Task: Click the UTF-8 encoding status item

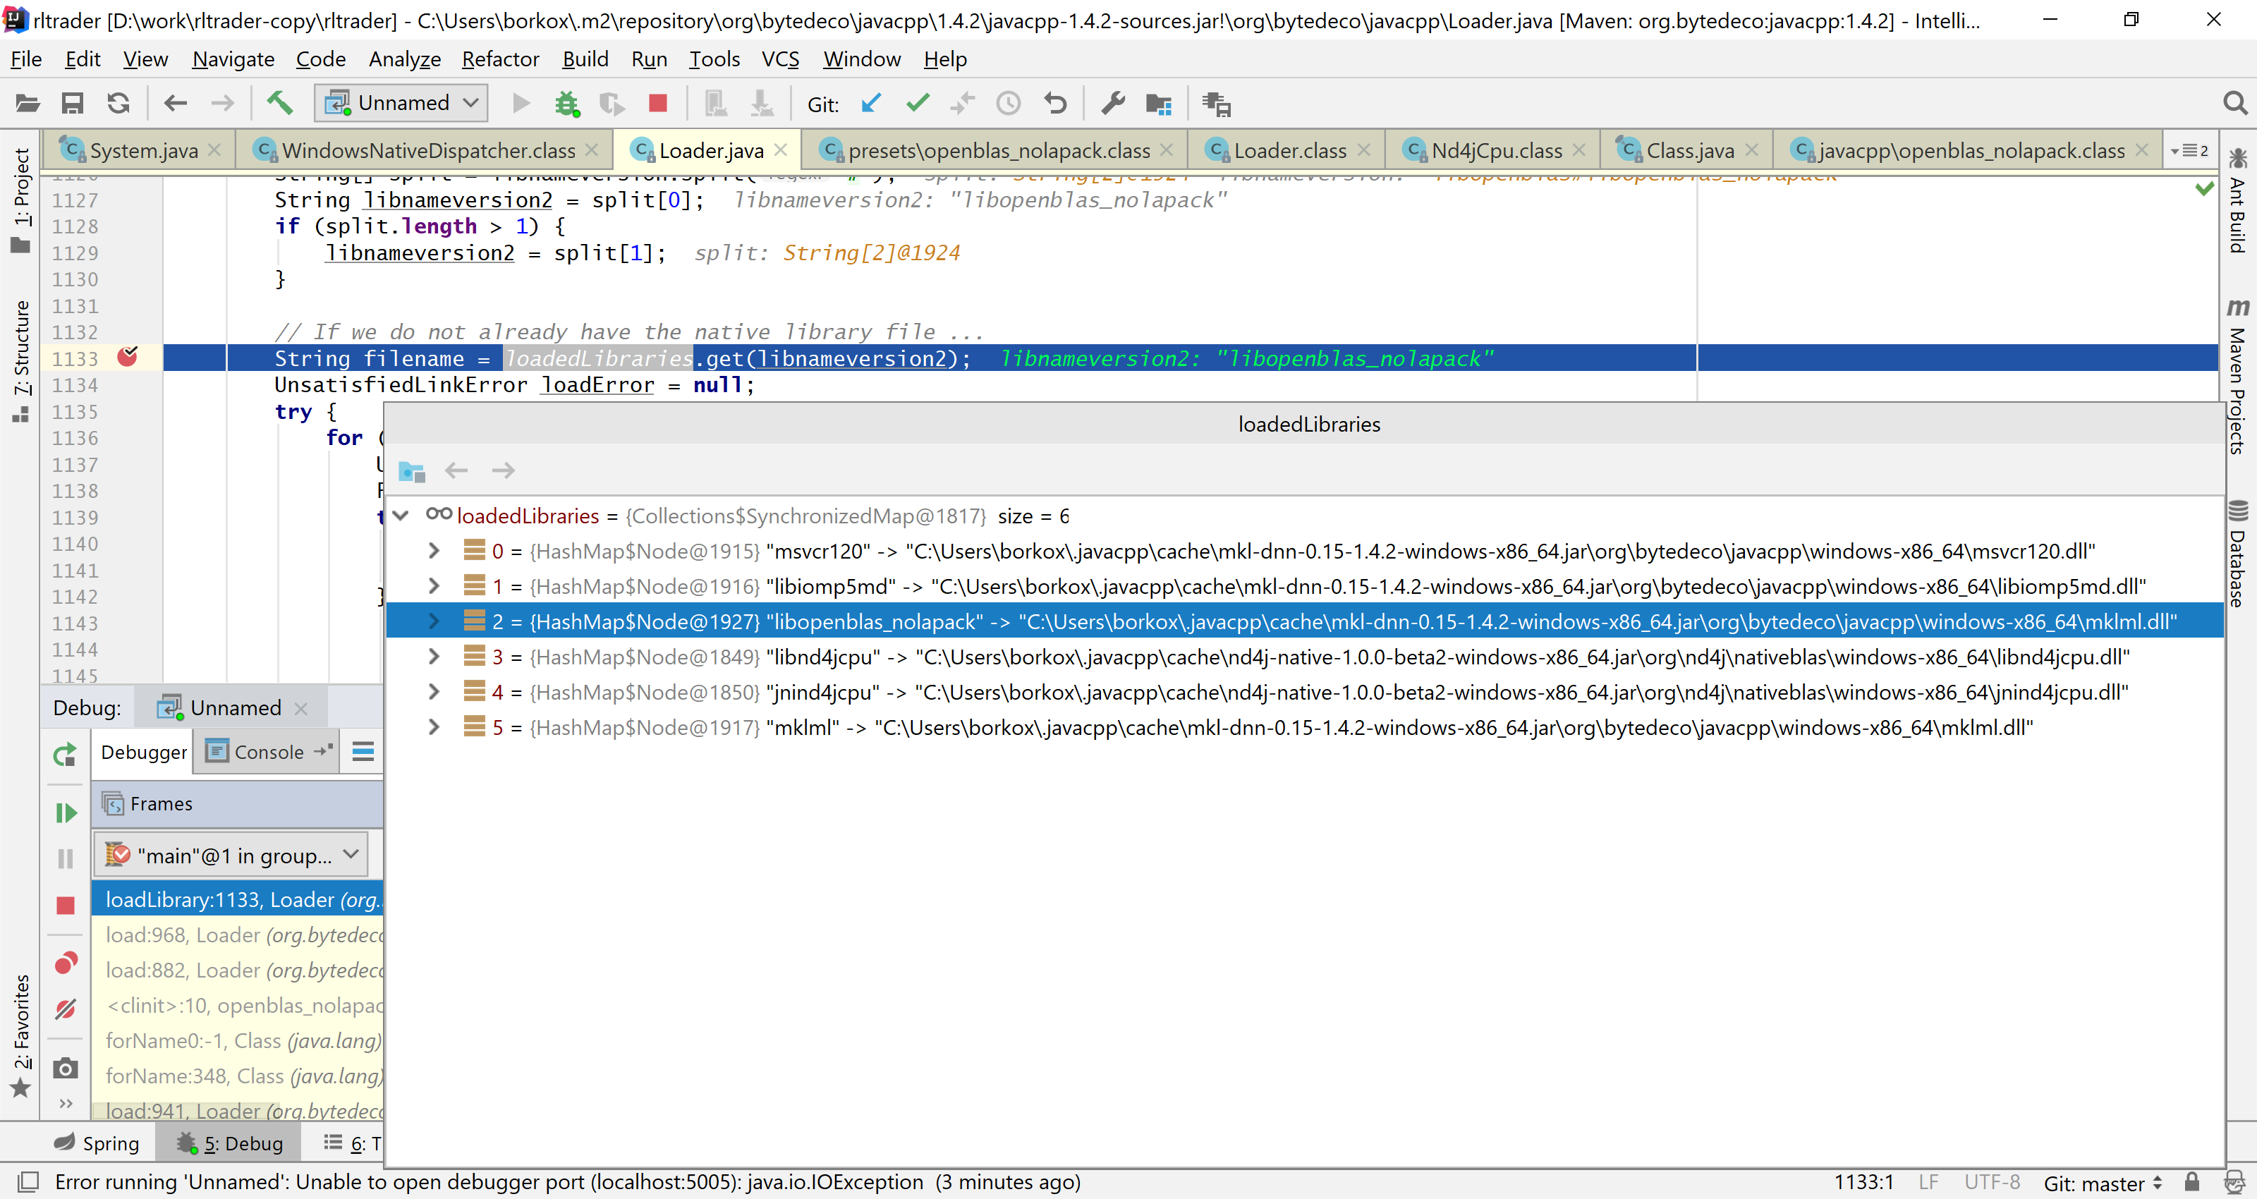Action: 1992,1182
